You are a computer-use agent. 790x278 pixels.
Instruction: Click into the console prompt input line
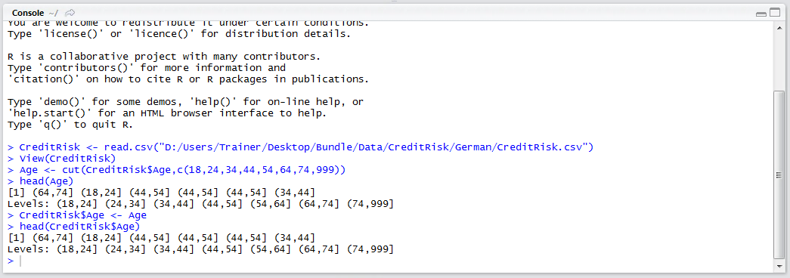click(x=388, y=261)
